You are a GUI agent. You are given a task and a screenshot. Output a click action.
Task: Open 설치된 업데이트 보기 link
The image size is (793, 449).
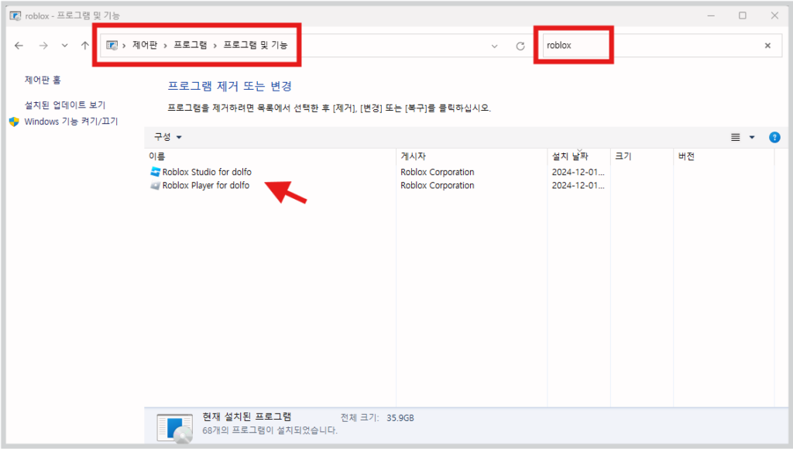pos(65,105)
